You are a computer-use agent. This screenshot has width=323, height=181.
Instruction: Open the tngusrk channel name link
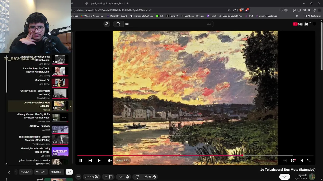pos(302,175)
